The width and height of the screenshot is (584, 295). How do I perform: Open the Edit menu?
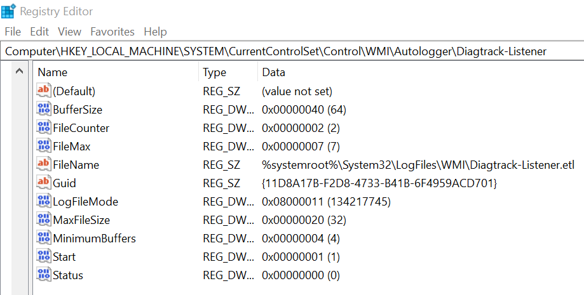click(x=39, y=32)
